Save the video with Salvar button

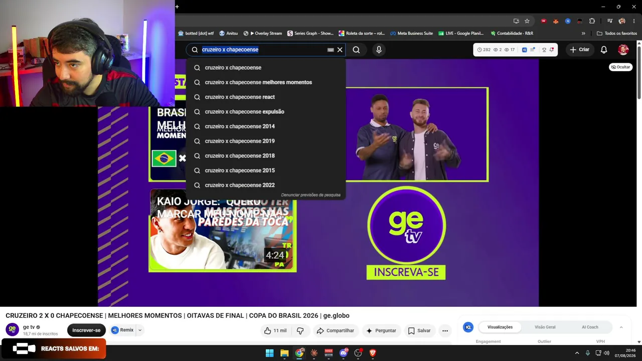[x=419, y=330]
